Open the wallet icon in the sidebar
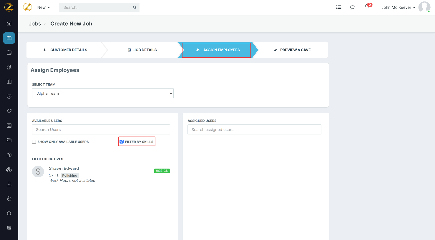This screenshot has height=240, width=435. coord(9,140)
